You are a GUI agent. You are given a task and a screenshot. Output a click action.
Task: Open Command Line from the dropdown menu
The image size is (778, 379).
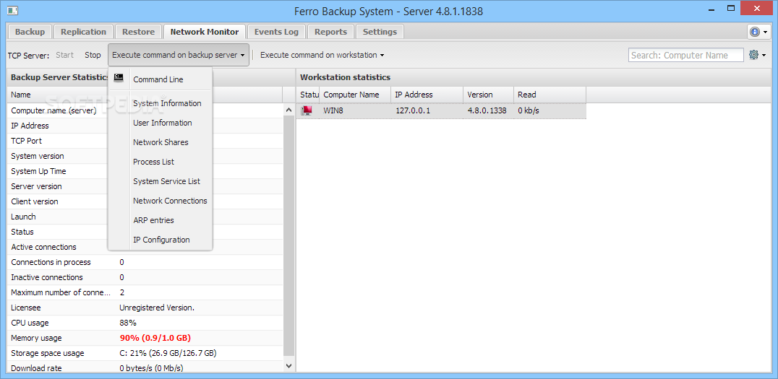(x=160, y=79)
